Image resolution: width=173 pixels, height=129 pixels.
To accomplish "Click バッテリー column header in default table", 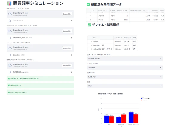I will (x=118, y=38).
